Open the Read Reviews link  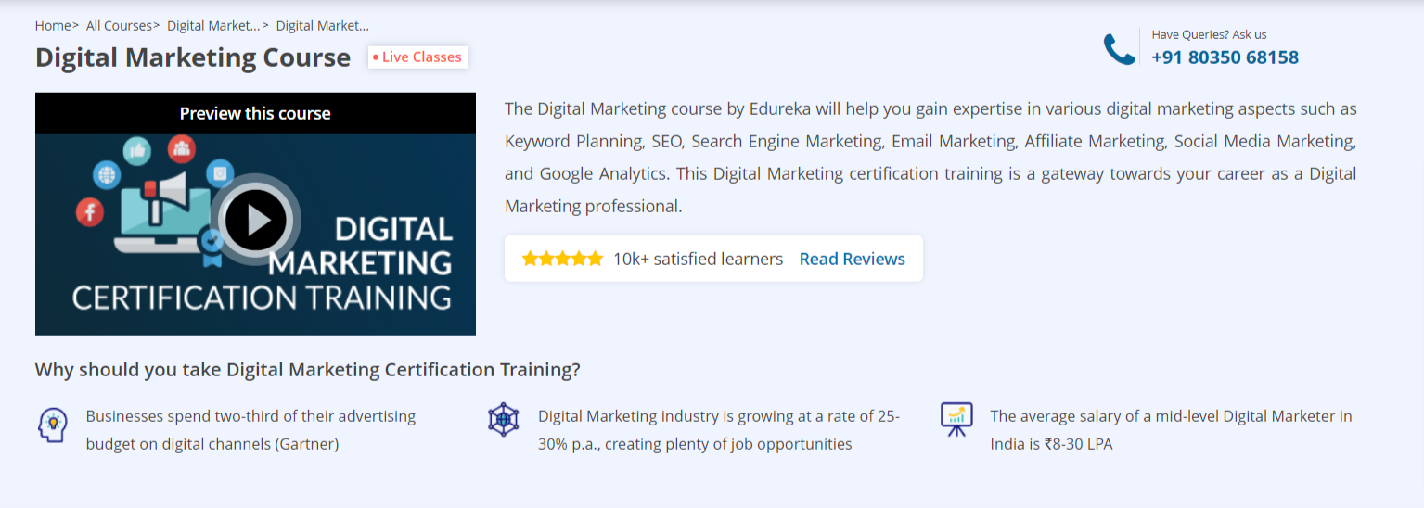[852, 259]
